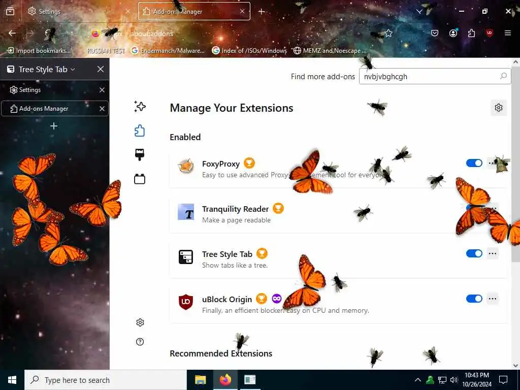This screenshot has height=390, width=520.
Task: Open Add-ons Support help icon
Action: point(140,342)
